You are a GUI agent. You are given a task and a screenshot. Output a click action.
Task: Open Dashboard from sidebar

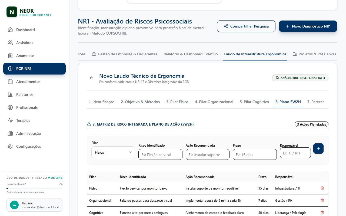coord(34,30)
